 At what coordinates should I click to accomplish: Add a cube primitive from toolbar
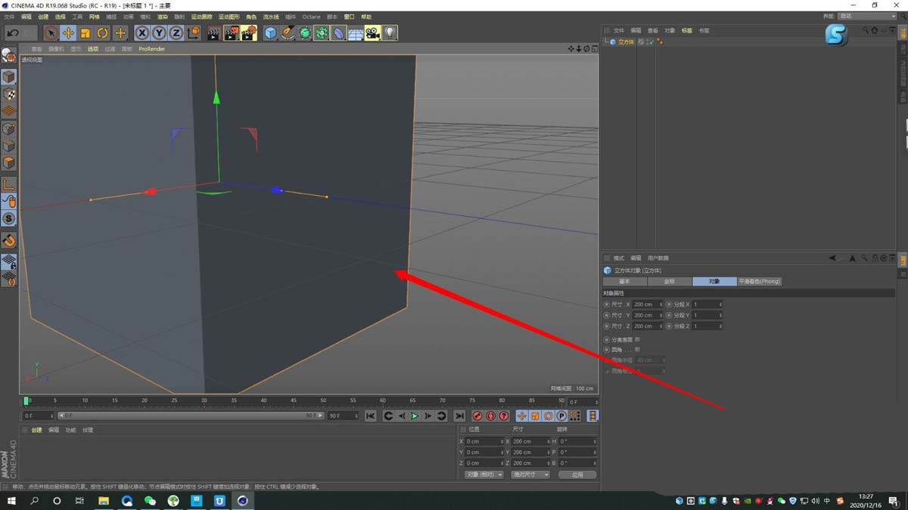[x=271, y=33]
